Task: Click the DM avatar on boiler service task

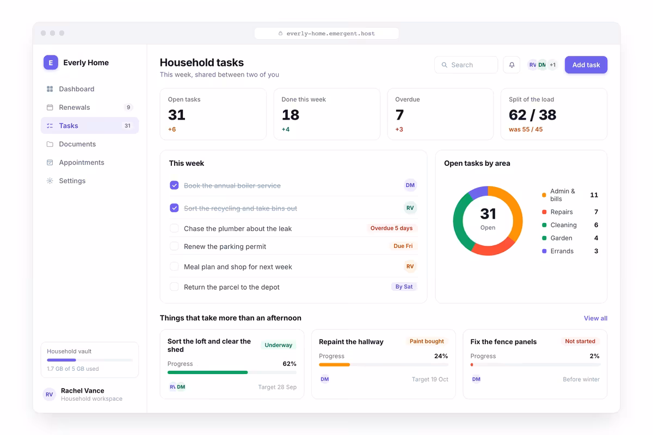Action: (410, 185)
